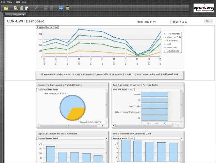Click the 'Top 5 Vendors by Connected Calls' title
216x163 pixels.
pyautogui.click(x=132, y=134)
